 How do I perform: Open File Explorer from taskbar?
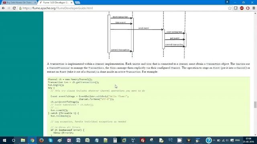[23, 140]
